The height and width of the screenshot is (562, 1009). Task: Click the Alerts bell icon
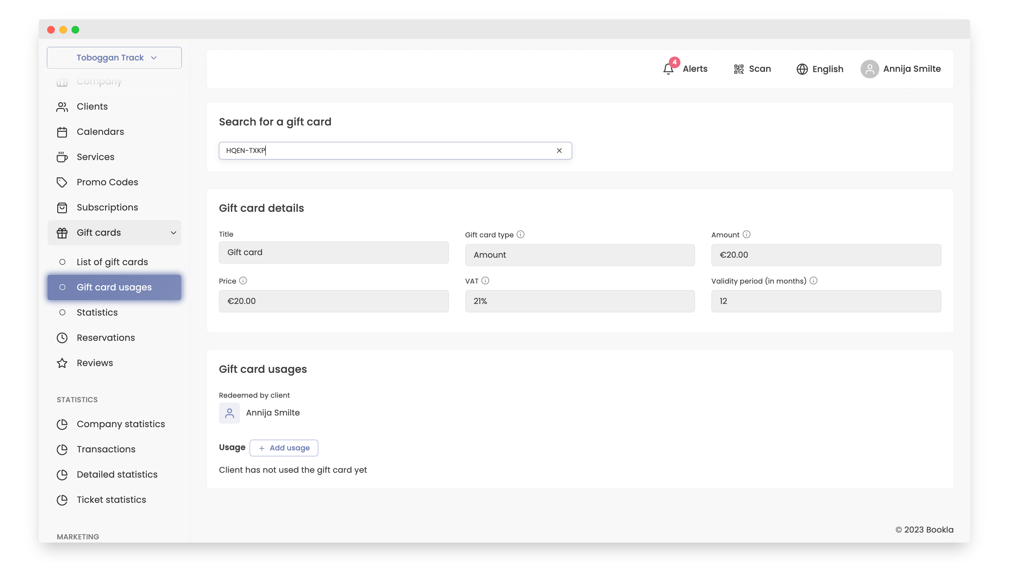click(668, 69)
